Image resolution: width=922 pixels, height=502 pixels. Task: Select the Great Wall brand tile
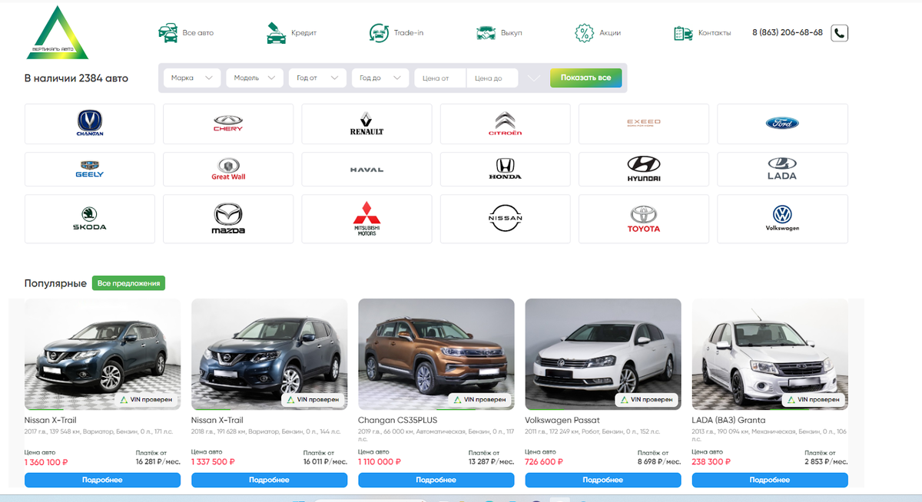[x=228, y=169]
